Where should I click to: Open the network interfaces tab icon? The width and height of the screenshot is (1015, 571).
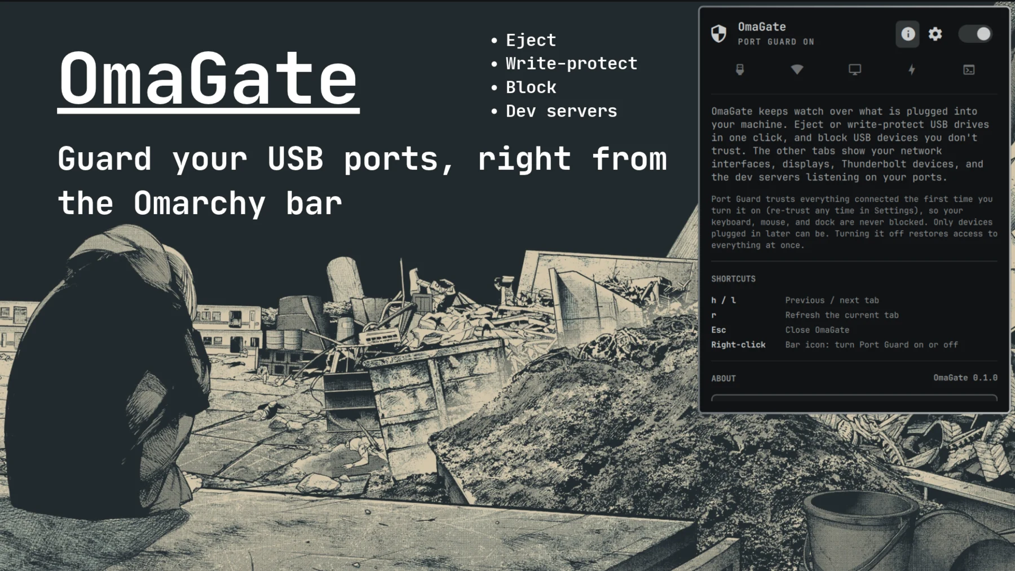click(797, 69)
